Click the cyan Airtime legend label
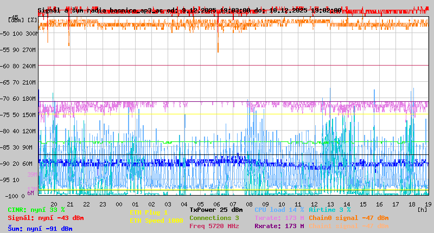Viewport: 434px width, 233px height. [x=329, y=210]
